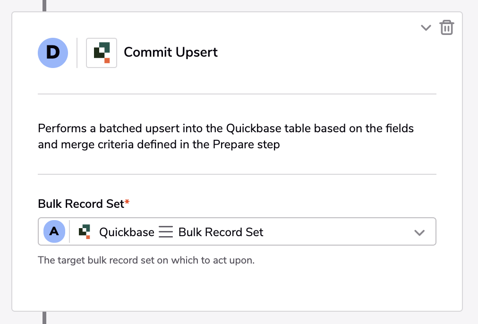The width and height of the screenshot is (478, 324).
Task: Click the blue A step badge in the dropdown
Action: (x=54, y=231)
